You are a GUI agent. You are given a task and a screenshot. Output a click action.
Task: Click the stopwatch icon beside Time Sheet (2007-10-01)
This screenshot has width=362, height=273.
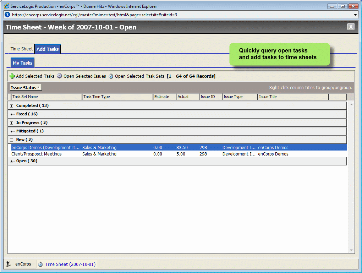click(40, 264)
